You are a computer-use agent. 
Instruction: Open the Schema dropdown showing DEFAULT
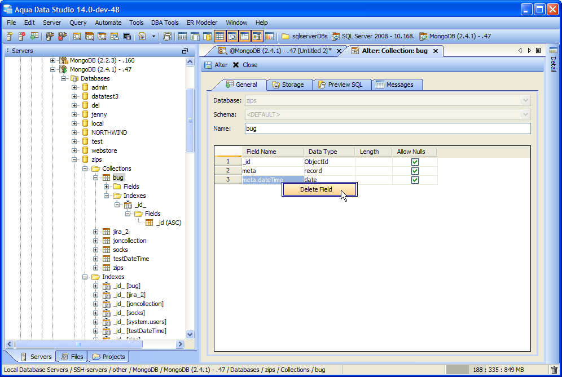(x=525, y=114)
